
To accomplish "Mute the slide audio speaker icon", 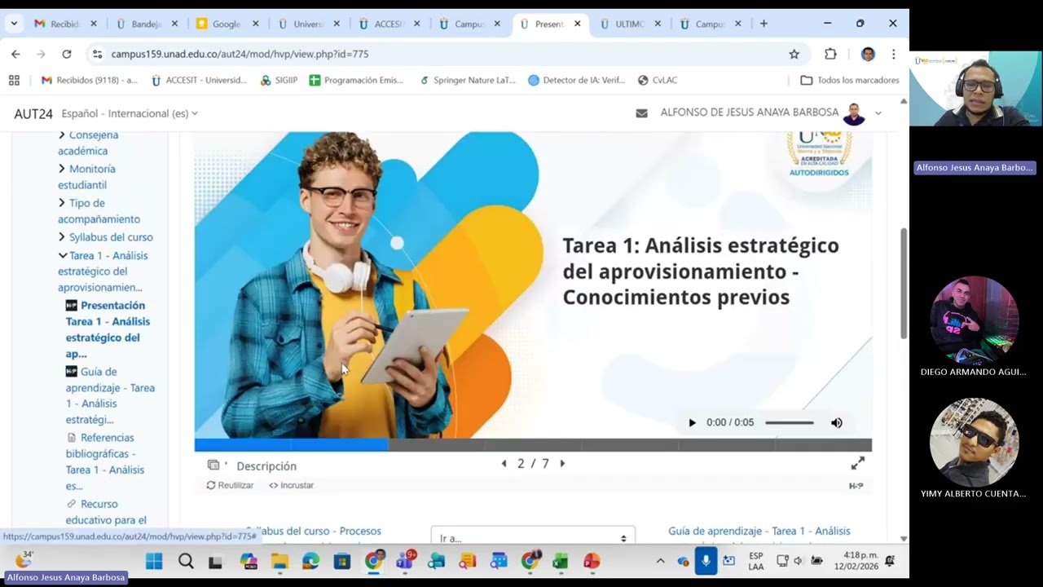I will tap(836, 422).
